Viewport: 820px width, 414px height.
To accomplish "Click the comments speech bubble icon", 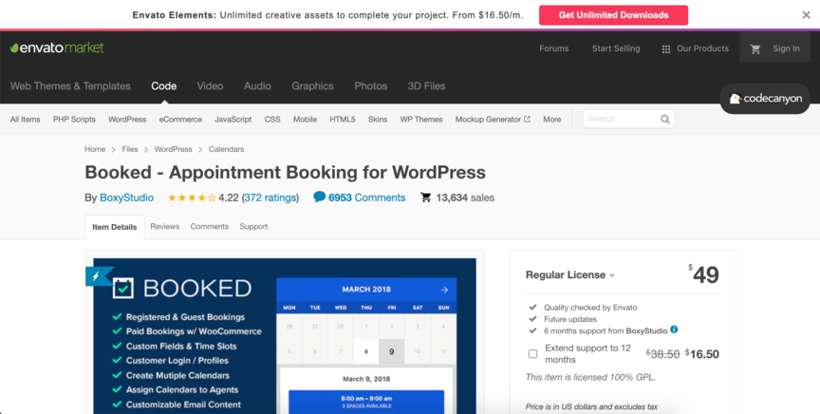I will point(319,198).
